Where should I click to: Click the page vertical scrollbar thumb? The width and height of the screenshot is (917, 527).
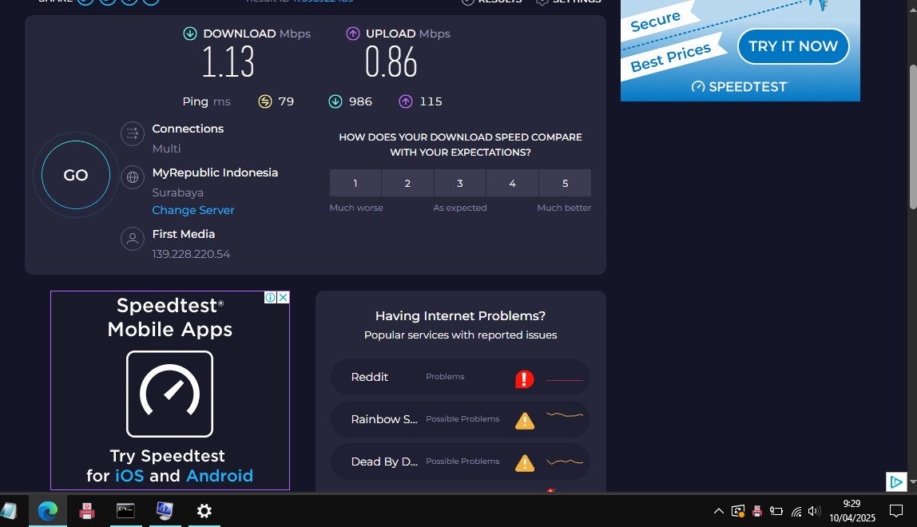913,137
